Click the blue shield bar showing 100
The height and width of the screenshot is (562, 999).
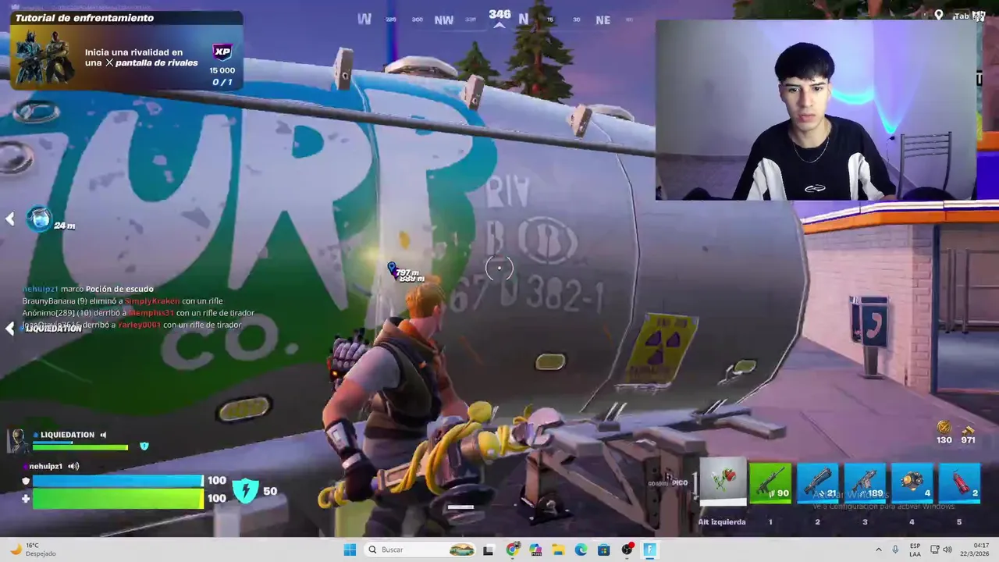click(117, 481)
